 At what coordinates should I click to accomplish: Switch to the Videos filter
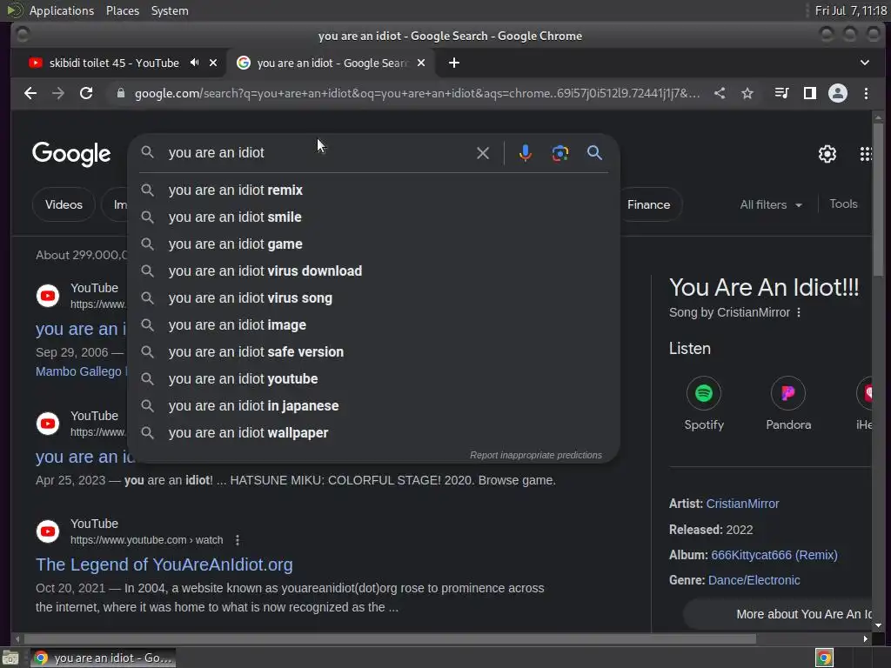click(x=64, y=204)
